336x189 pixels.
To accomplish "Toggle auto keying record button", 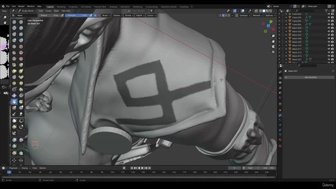I will tap(124, 168).
